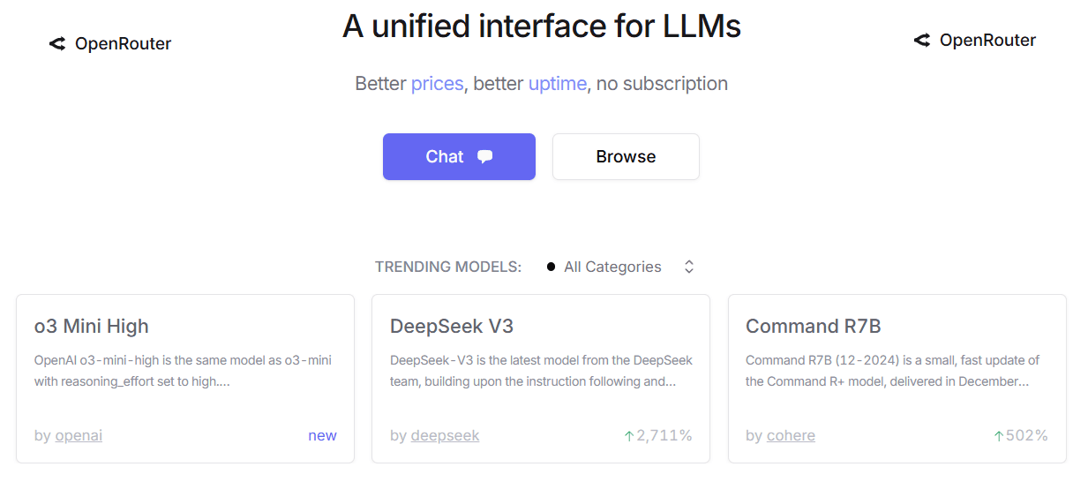Expand the All Categories chevron selector

click(x=689, y=267)
